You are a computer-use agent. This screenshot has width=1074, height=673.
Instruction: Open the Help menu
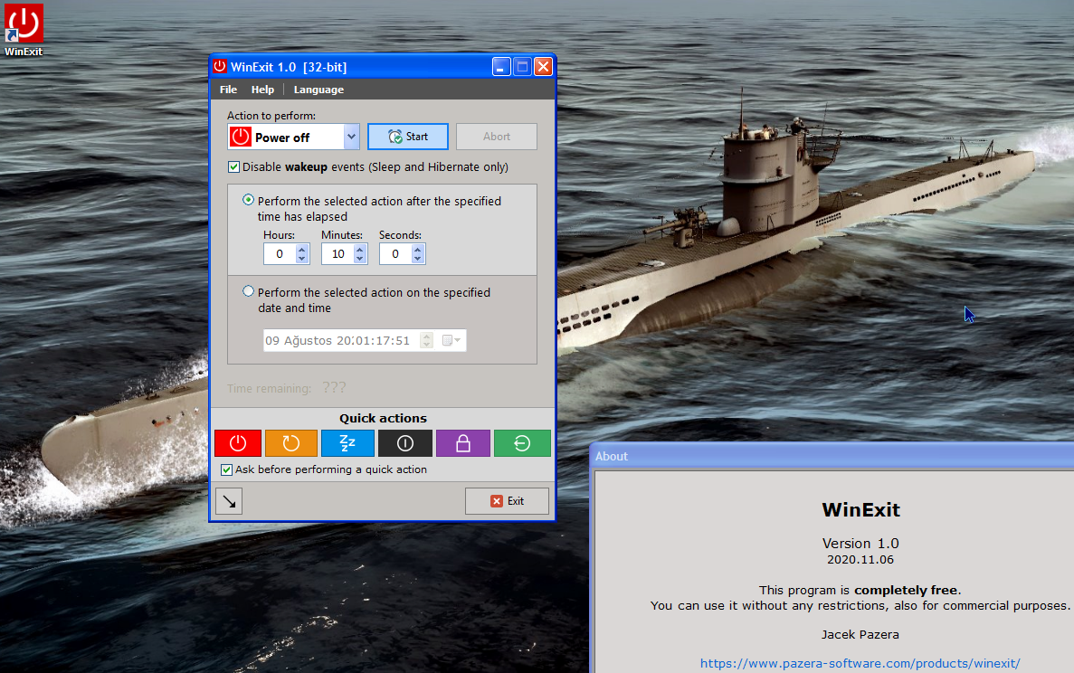coord(262,90)
